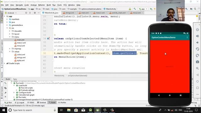Image resolution: width=201 pixels, height=113 pixels.
Task: Expand the java folder
Action: [x=7, y=22]
